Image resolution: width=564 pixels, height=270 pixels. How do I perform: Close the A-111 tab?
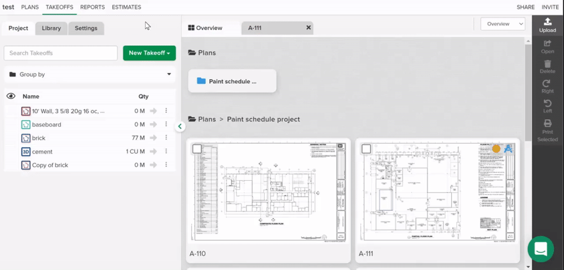coord(309,27)
